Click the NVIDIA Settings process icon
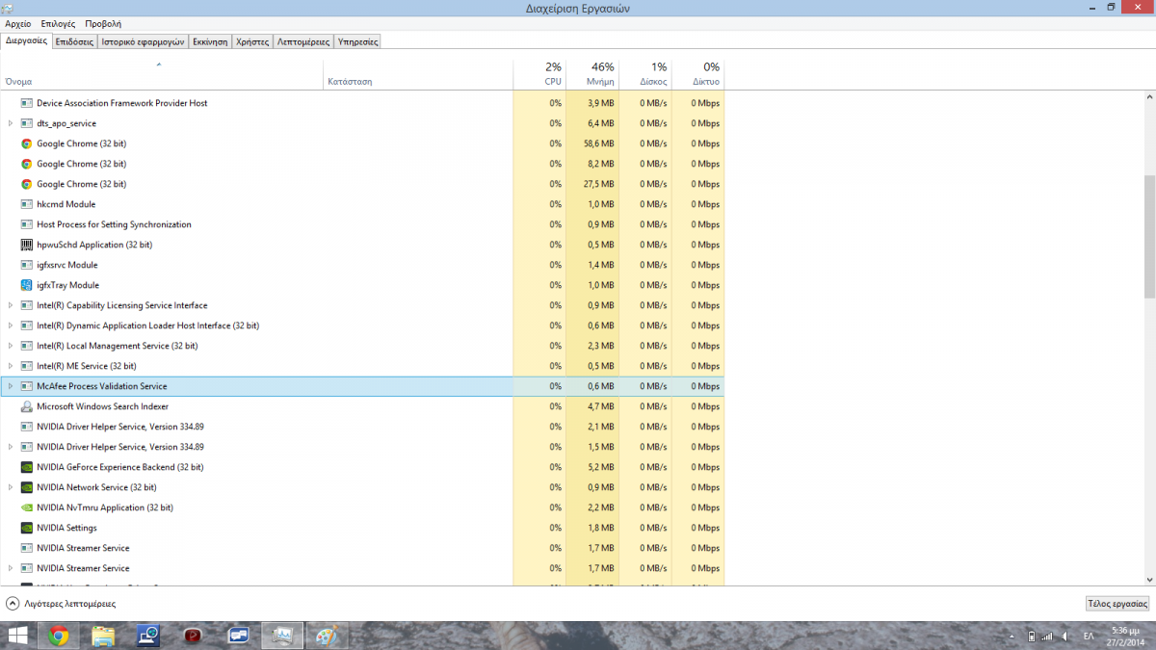 click(27, 528)
